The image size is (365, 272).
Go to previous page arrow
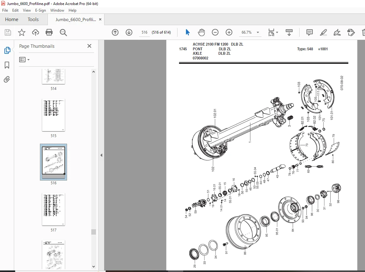tap(115, 32)
